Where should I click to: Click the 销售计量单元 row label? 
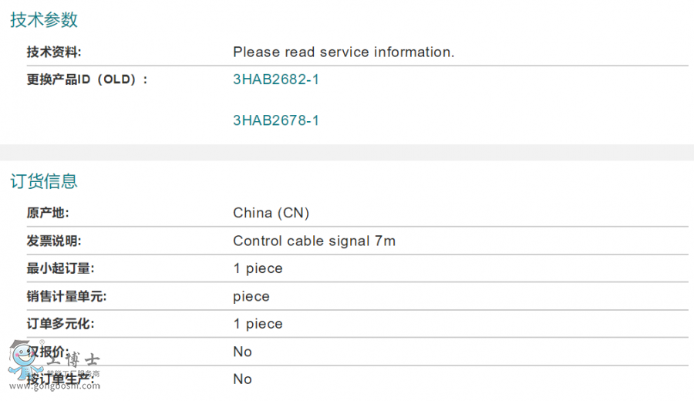pyautogui.click(x=67, y=297)
